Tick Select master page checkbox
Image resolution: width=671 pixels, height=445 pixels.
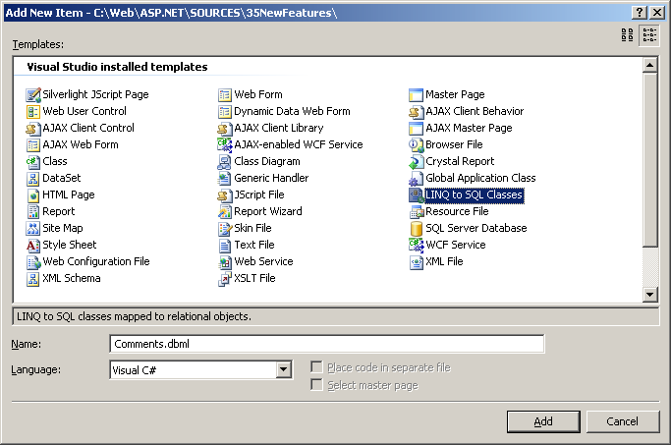(316, 385)
